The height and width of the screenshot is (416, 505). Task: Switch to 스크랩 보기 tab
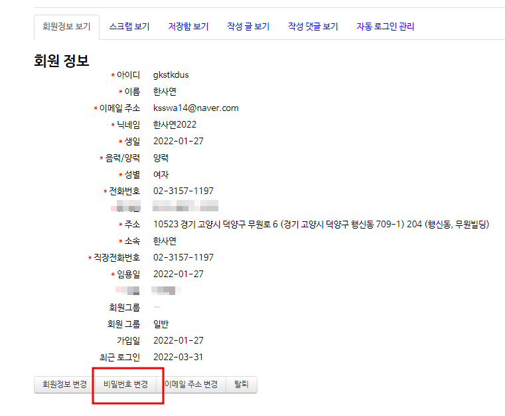129,27
